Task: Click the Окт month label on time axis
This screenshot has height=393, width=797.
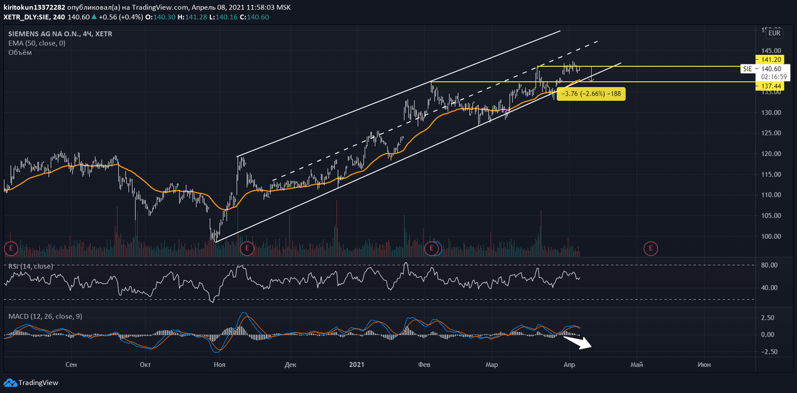Action: pos(145,364)
